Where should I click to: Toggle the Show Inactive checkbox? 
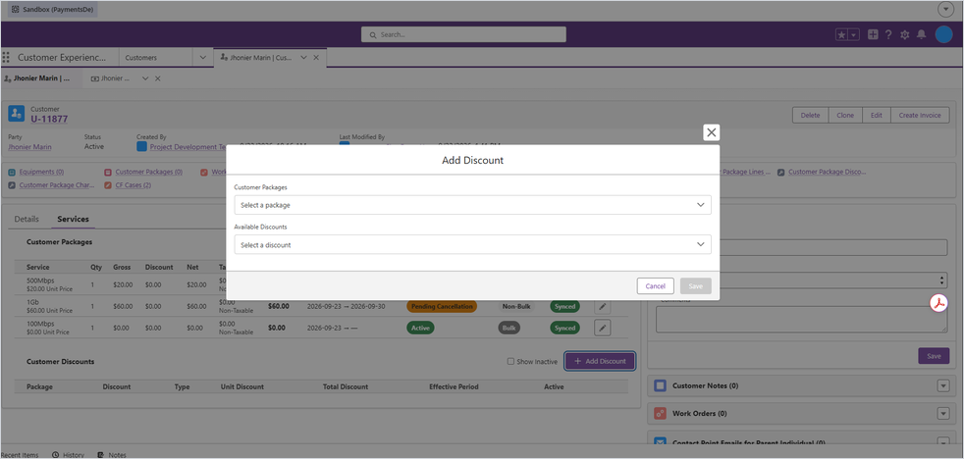tap(510, 361)
